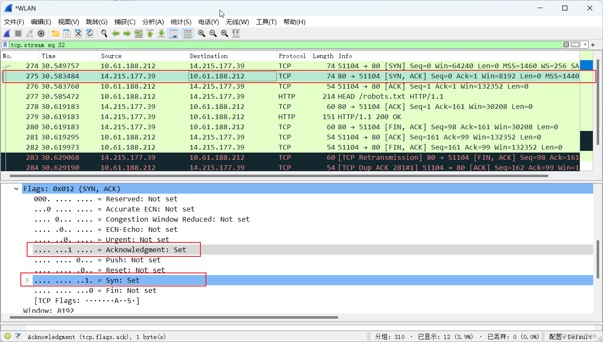
Task: Toggle auto-scroll during live capture
Action: [173, 33]
